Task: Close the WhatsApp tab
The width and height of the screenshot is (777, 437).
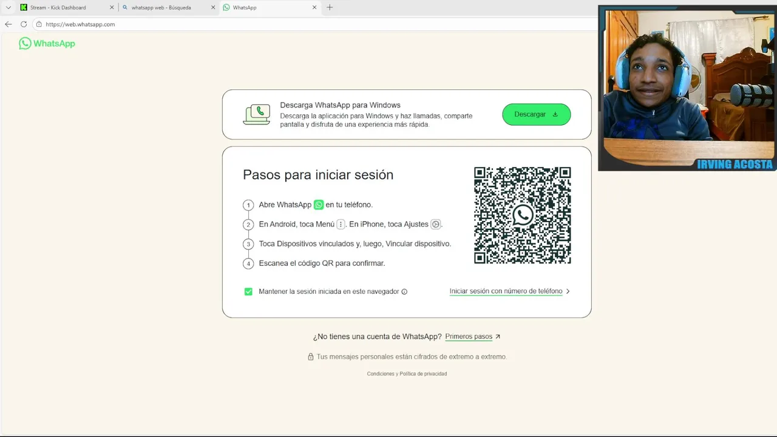Action: click(x=314, y=7)
